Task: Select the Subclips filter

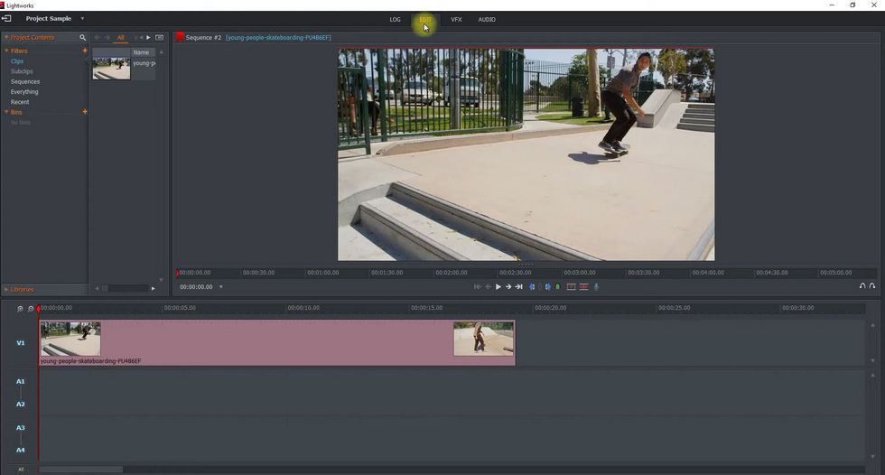Action: click(x=22, y=71)
